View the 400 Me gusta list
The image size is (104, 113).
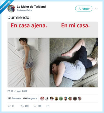click(30, 98)
